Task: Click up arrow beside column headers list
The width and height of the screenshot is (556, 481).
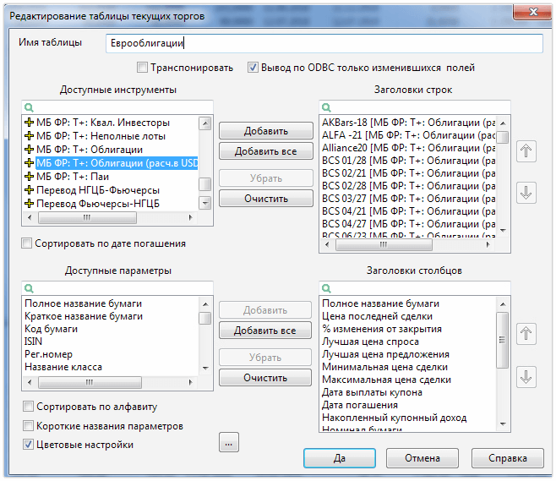Action: point(526,334)
